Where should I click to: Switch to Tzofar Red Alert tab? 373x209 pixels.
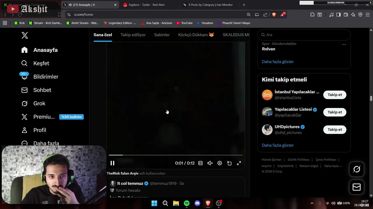pos(149,5)
